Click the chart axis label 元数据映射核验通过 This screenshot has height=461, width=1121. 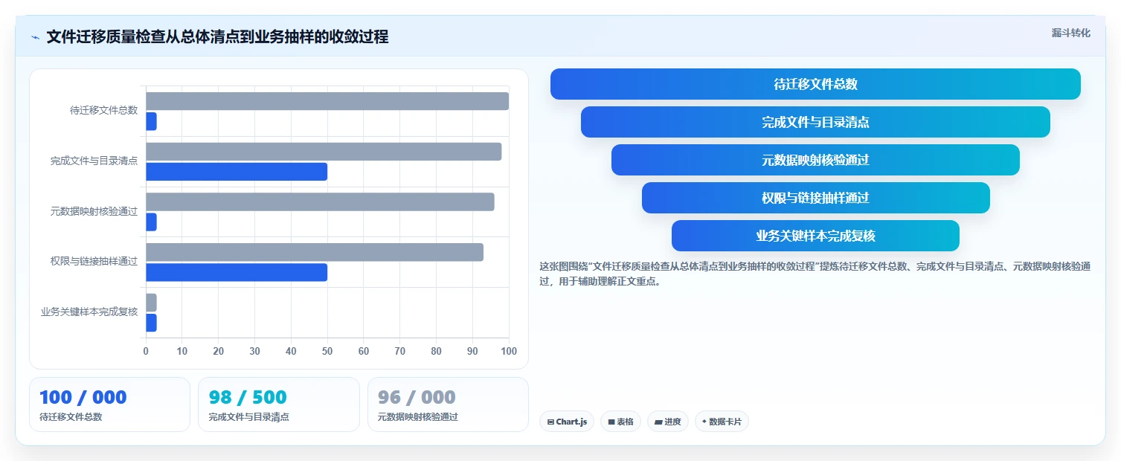(94, 211)
